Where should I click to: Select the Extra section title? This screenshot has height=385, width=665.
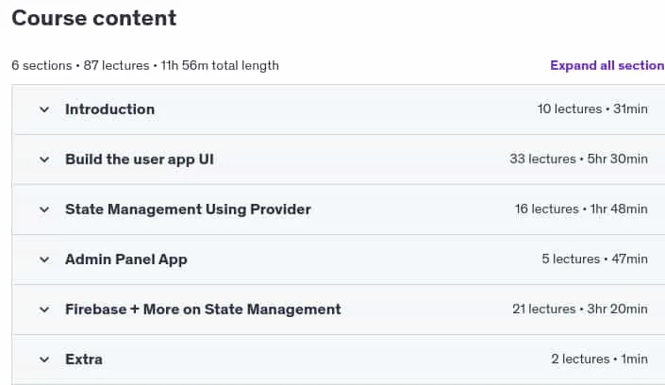click(84, 360)
